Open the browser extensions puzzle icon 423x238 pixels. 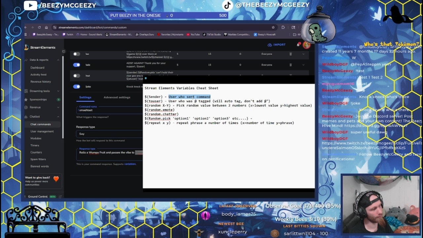pyautogui.click(x=283, y=27)
